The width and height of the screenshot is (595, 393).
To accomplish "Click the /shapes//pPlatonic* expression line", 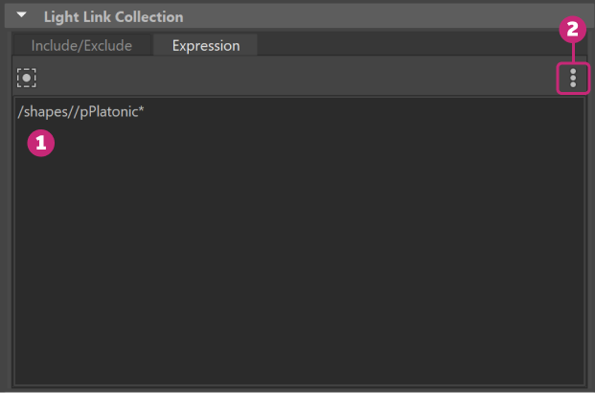I will point(81,113).
